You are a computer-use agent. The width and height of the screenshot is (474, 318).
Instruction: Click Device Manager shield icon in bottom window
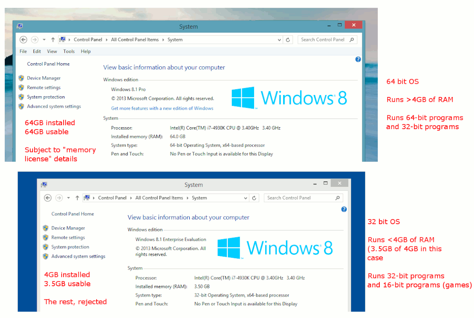(46, 228)
